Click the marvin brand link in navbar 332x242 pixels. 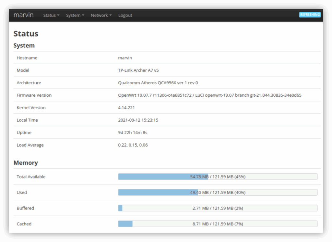[23, 15]
